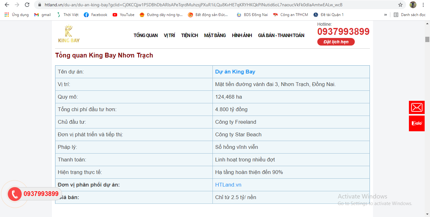
Task: Click the red envelope email icon
Action: coord(416,107)
